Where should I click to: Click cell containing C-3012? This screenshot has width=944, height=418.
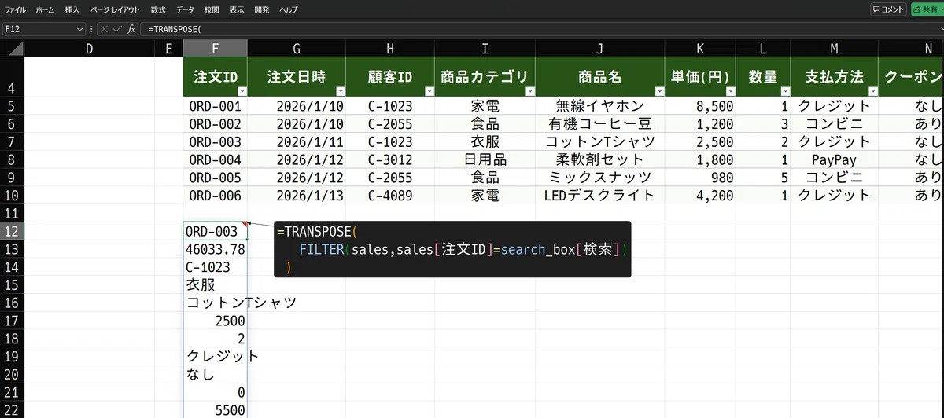click(389, 159)
